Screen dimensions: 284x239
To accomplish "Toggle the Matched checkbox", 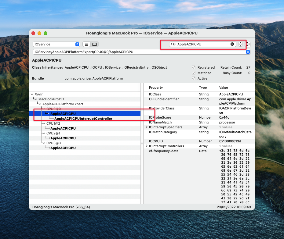I will click(194, 73).
